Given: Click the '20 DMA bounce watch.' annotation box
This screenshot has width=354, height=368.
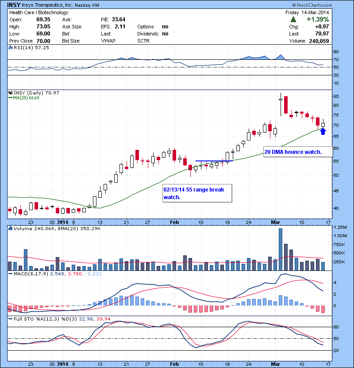Looking at the screenshot, I should point(298,152).
